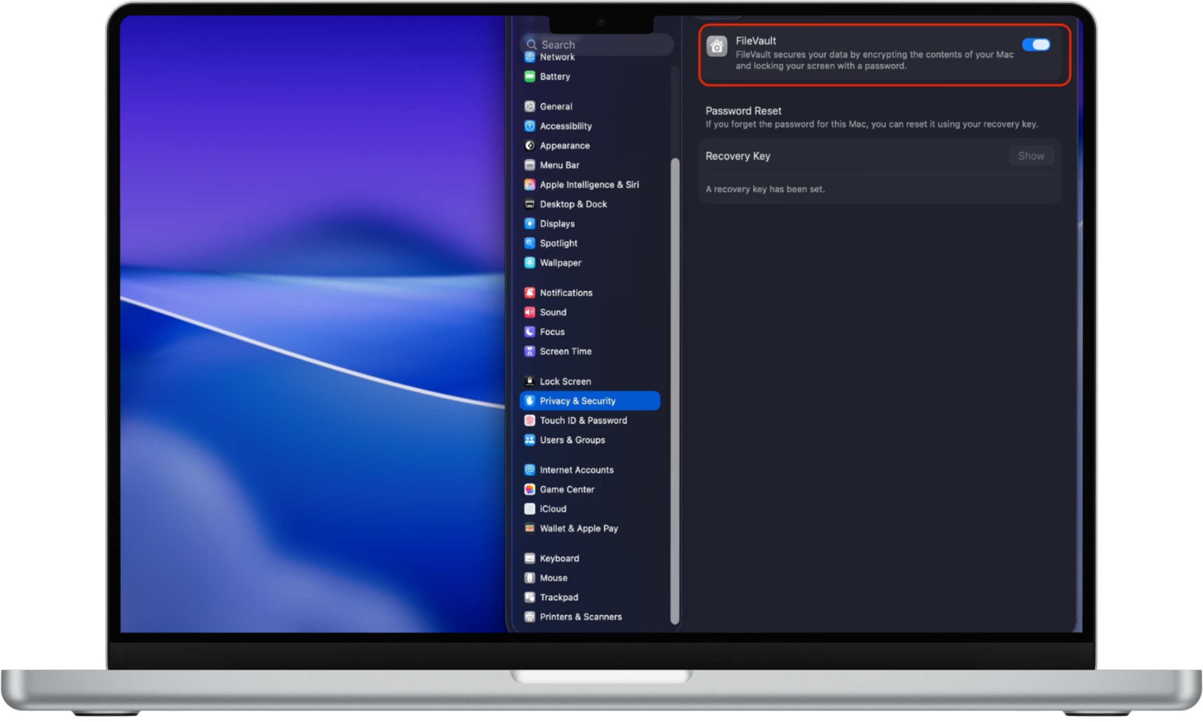Open Game Center settings
The width and height of the screenshot is (1203, 722).
566,489
